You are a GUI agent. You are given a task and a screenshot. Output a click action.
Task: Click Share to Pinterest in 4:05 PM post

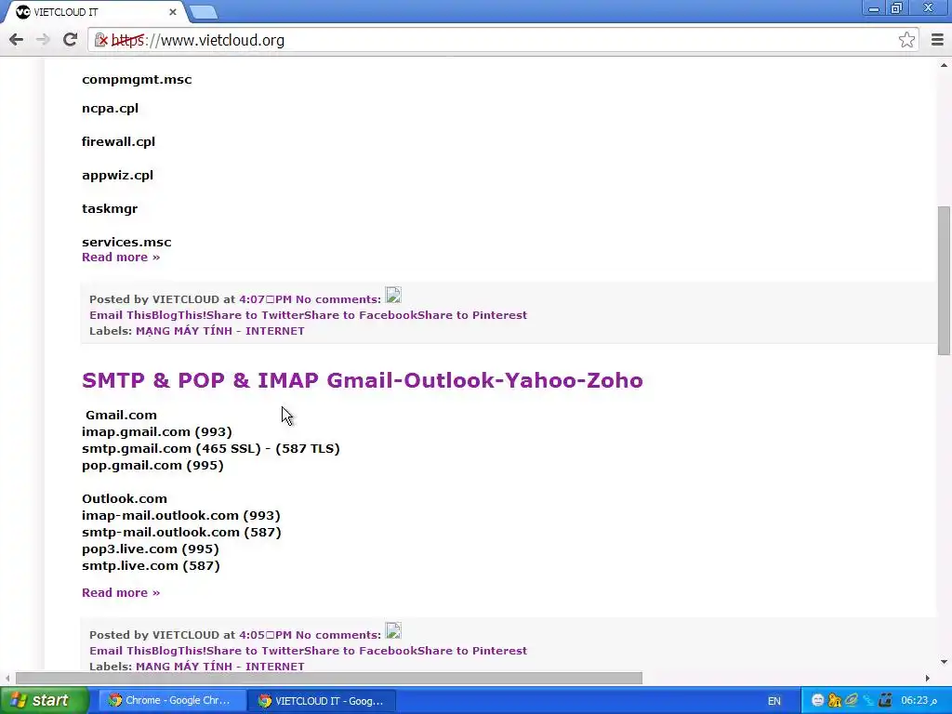pyautogui.click(x=471, y=651)
